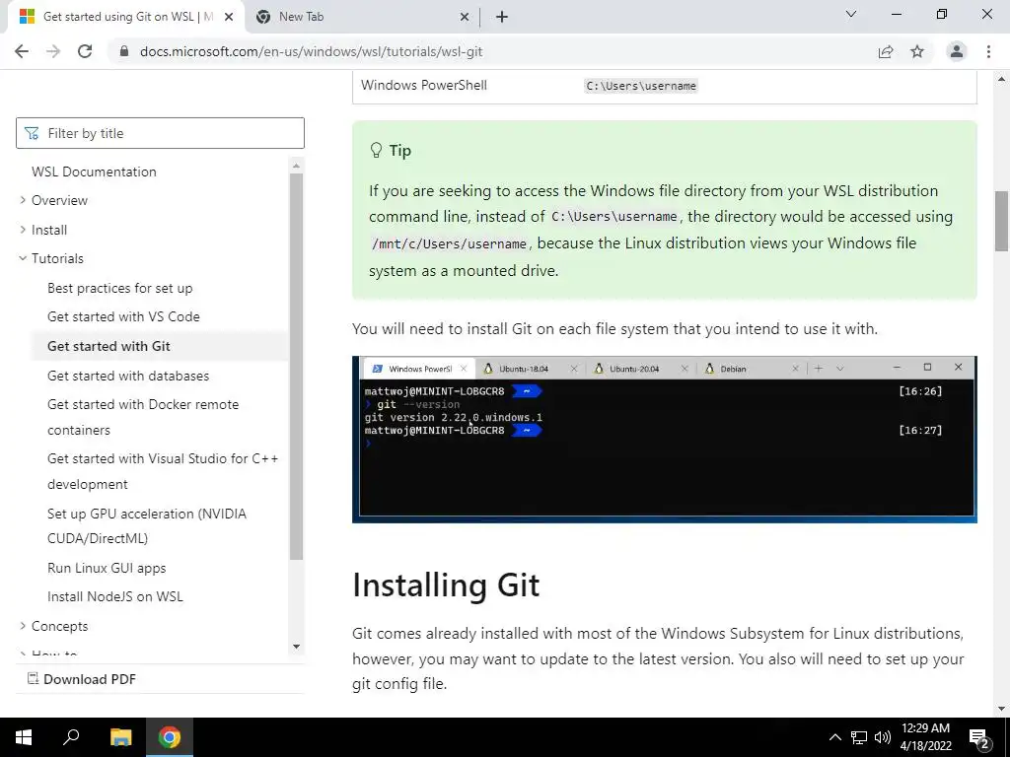The image size is (1010, 757).
Task: Open Chrome three-dot menu
Action: 988,51
